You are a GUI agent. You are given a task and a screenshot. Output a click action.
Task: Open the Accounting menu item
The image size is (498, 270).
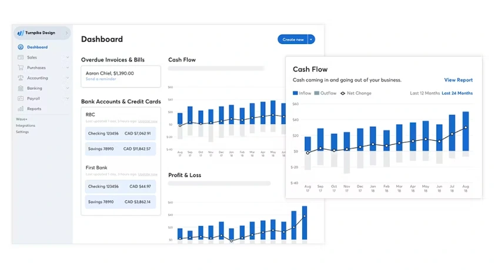pyautogui.click(x=38, y=78)
